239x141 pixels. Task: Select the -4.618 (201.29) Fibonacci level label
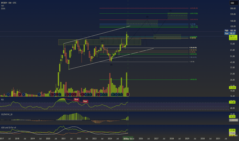[194, 8]
